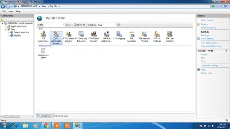Open FTP Firewall Support feature

coord(94,37)
